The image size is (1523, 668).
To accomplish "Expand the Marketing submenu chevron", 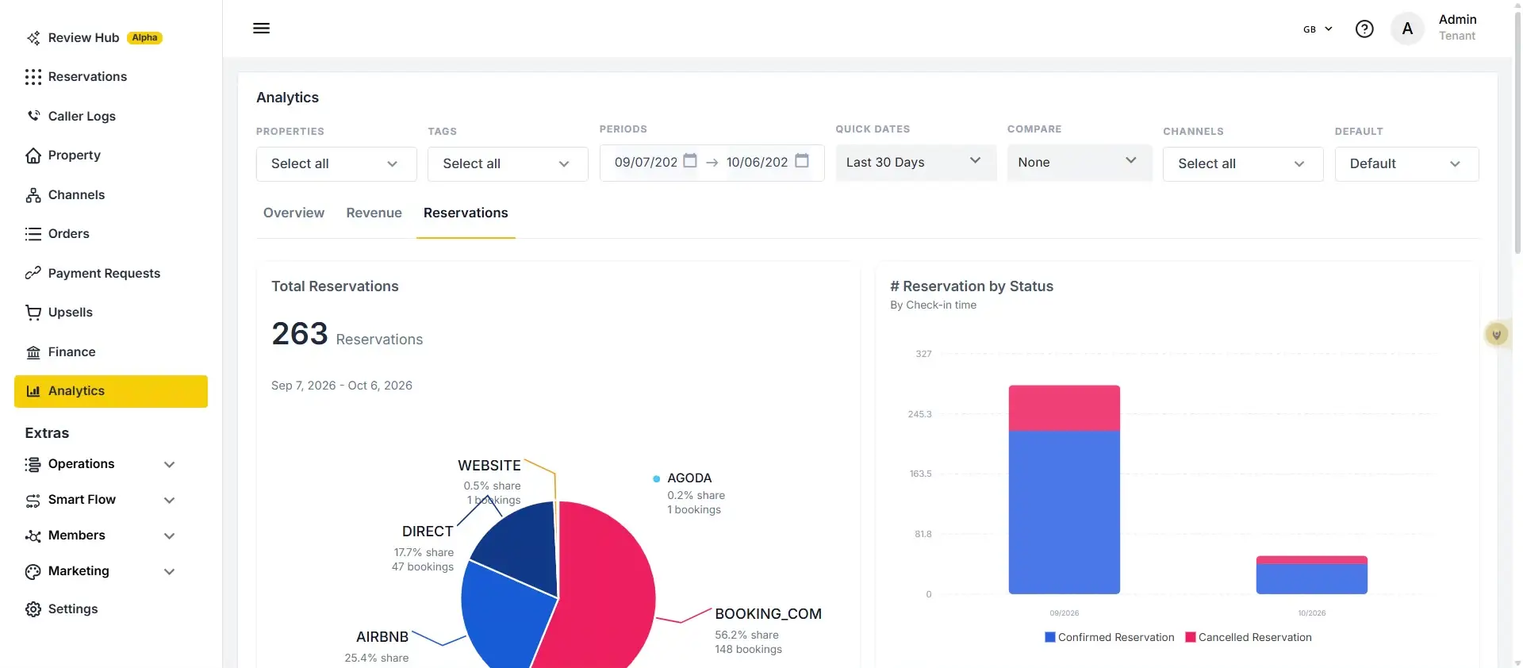I will pos(169,572).
